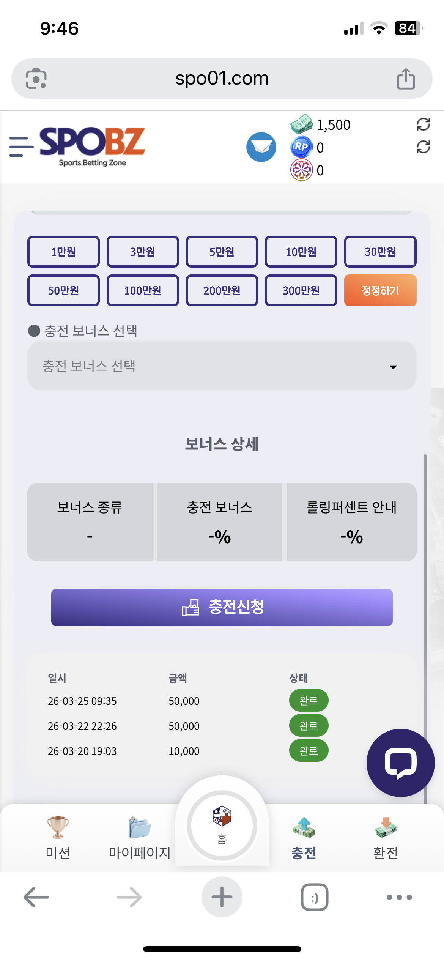Screen dimensions: 444x961
Task: Click the dropdown arrow of bonus selector
Action: (393, 367)
